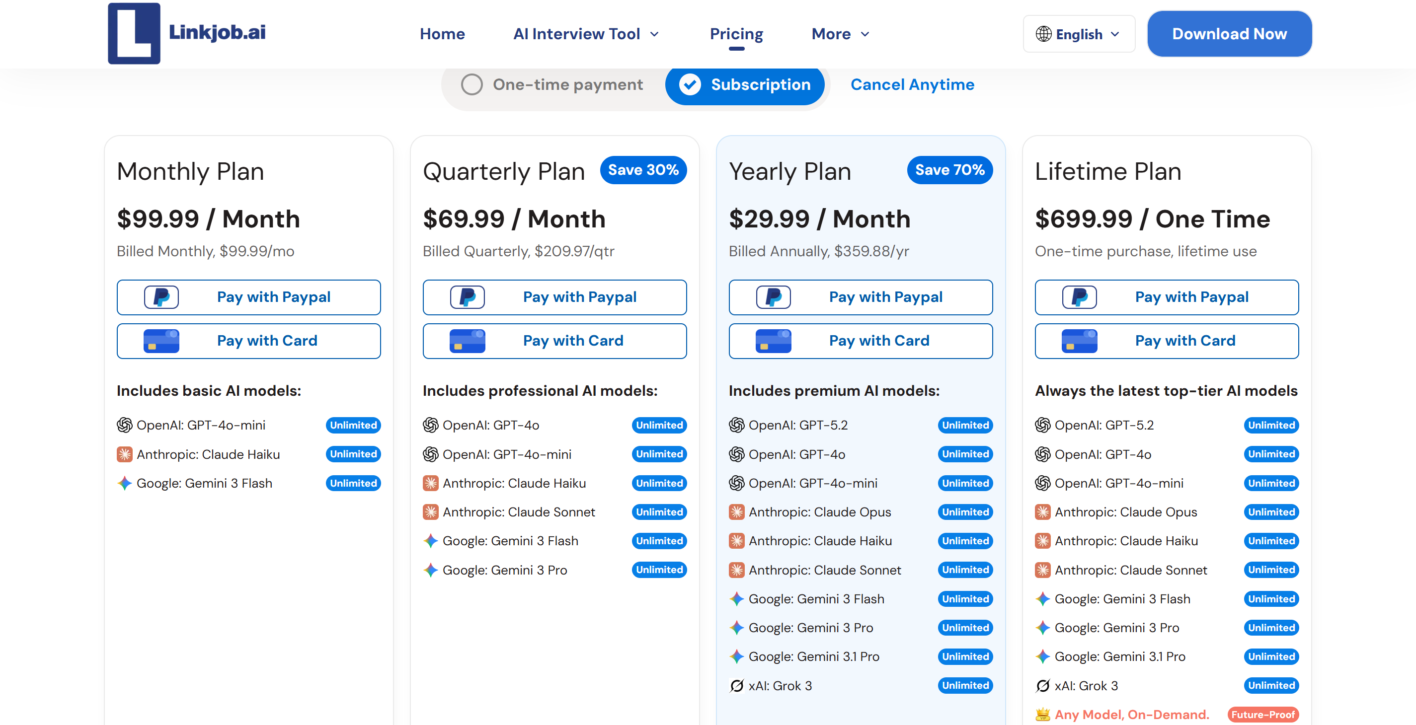Click Download Now button
Screen dimensions: 1416x725
[x=1230, y=34]
